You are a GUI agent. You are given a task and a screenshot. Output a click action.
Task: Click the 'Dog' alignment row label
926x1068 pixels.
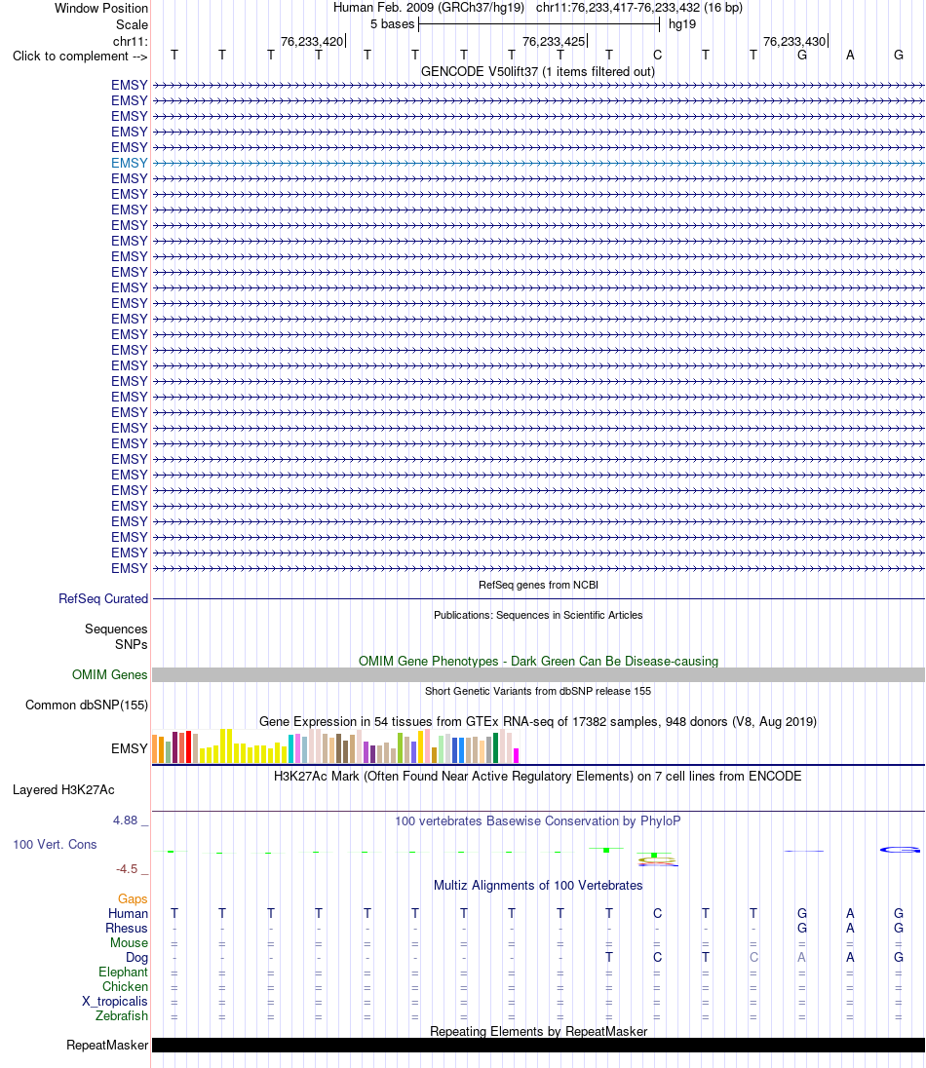(137, 957)
